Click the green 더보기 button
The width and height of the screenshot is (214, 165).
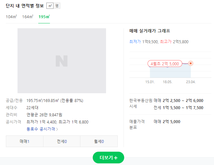tap(108, 158)
